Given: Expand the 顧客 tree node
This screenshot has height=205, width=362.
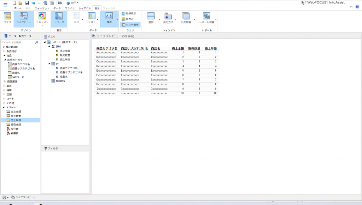Looking at the screenshot, I should (4, 86).
